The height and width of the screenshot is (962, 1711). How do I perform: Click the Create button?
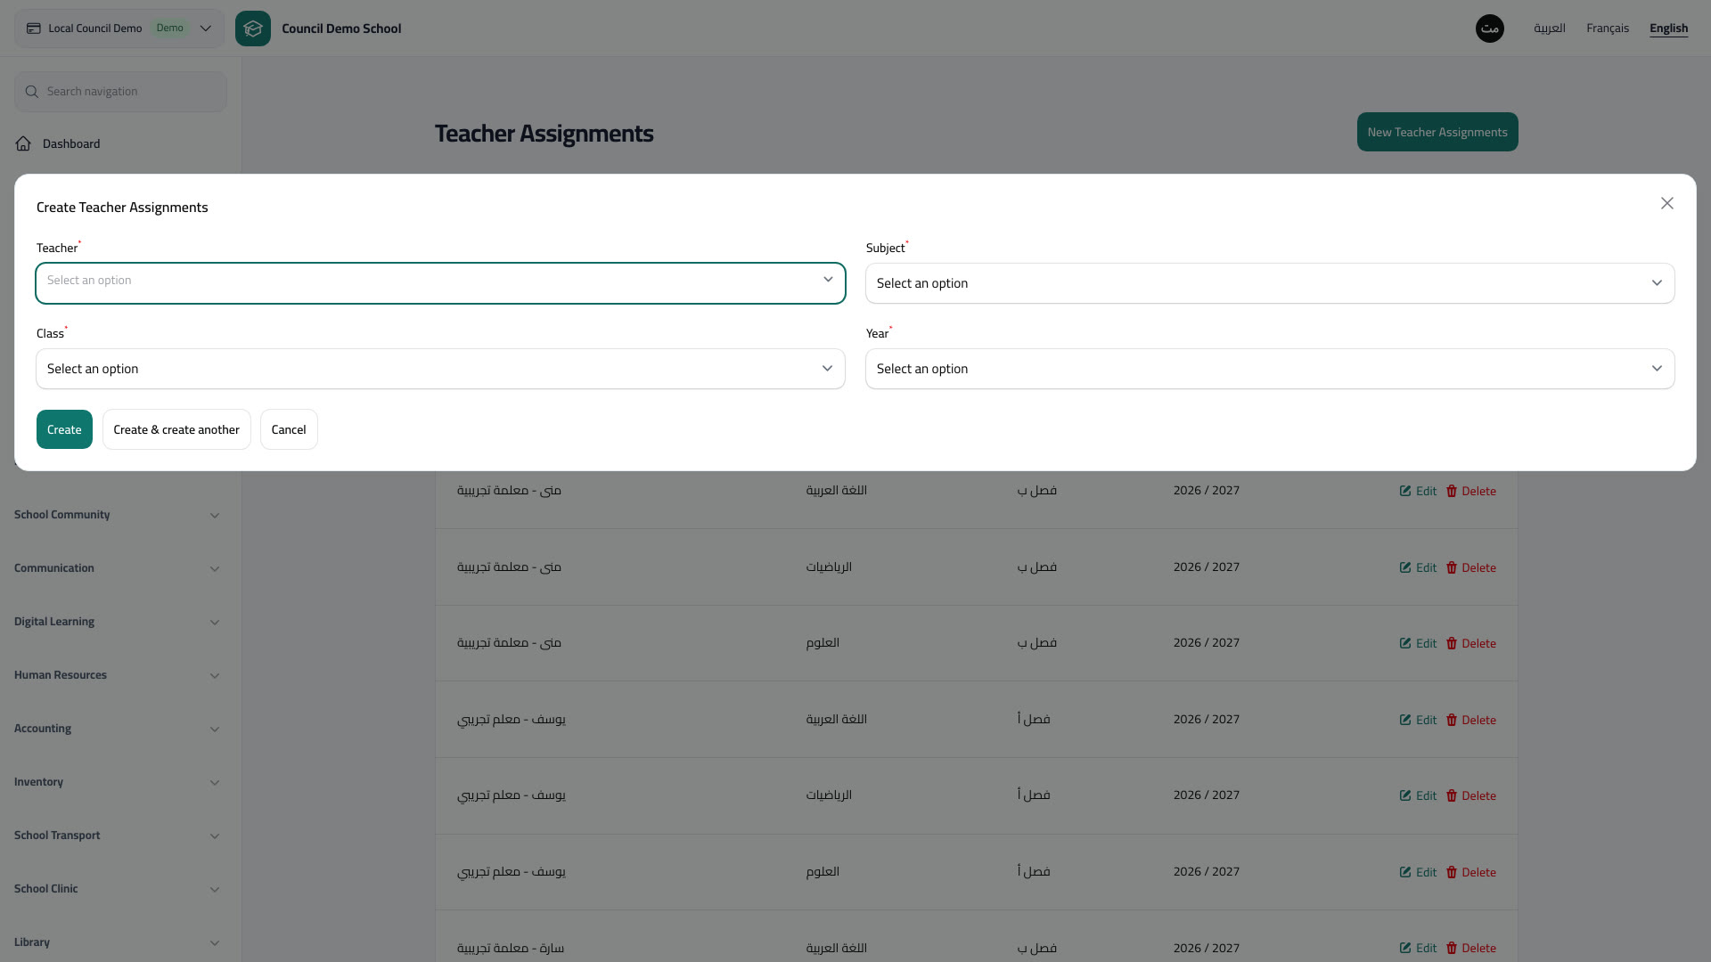tap(64, 429)
